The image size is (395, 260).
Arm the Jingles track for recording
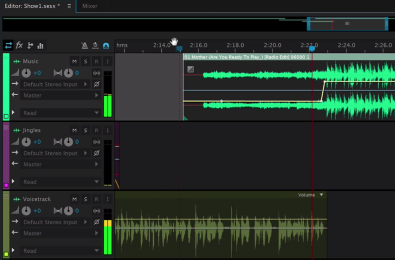point(97,130)
